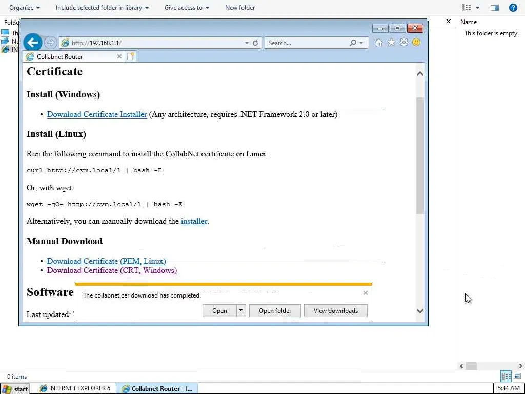
Task: Expand view options dropdown arrow in Explorer
Action: [x=477, y=7]
